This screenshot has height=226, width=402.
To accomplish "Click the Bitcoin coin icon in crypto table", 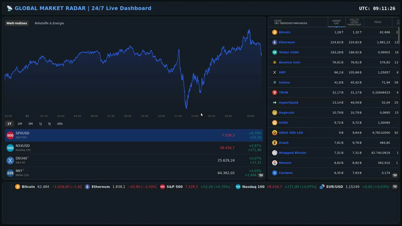I will coord(274,32).
